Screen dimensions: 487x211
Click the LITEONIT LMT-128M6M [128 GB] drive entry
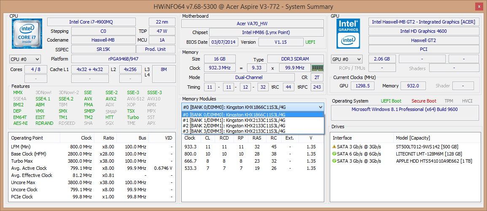click(429, 154)
